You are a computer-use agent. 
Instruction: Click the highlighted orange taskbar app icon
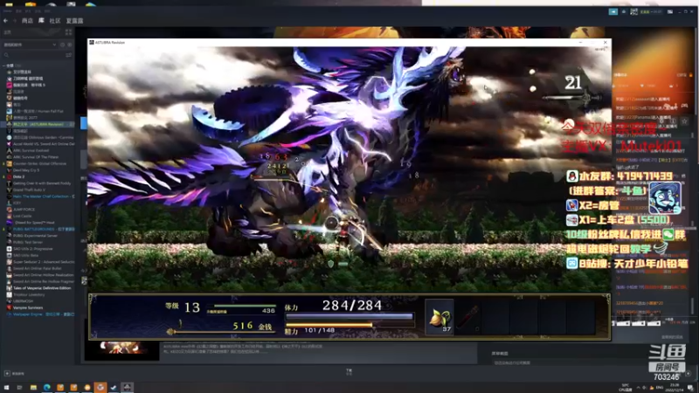coord(100,387)
